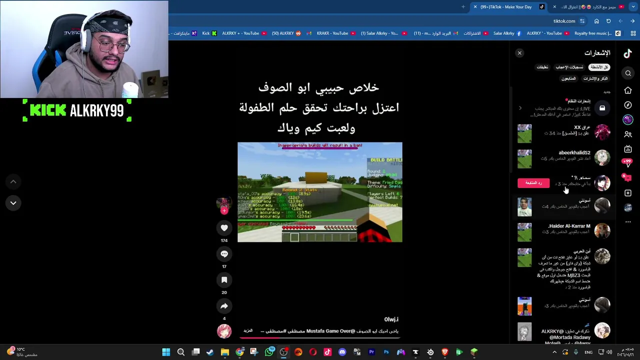Go to the previous video with the up chevron
Screen dimensions: 640x360
point(13,182)
